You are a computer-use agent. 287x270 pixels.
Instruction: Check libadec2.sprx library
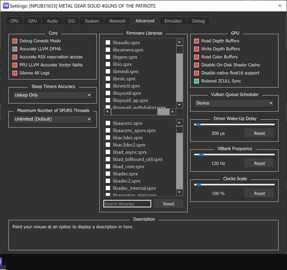(108, 181)
